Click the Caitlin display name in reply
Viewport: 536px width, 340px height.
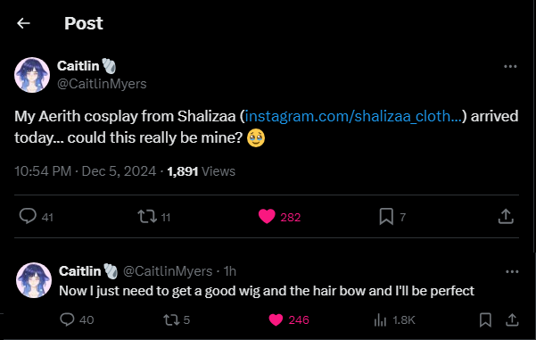pos(79,271)
